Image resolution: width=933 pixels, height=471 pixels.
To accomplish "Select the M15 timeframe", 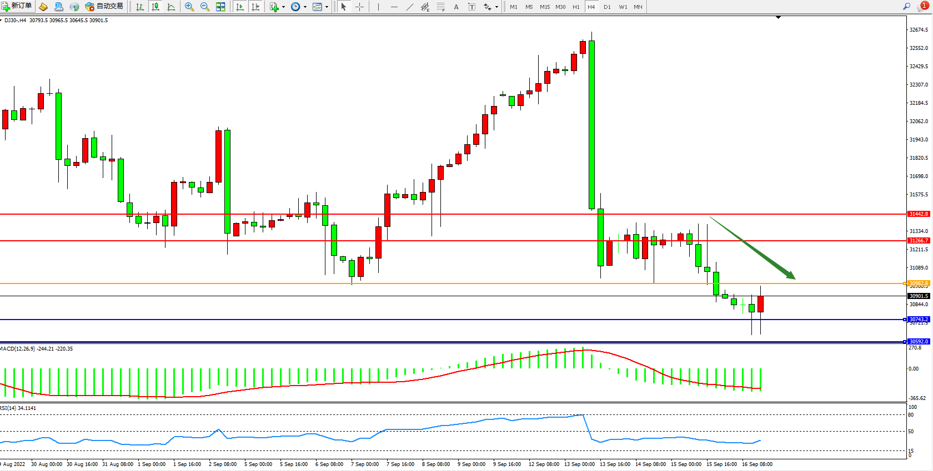I will pos(545,7).
